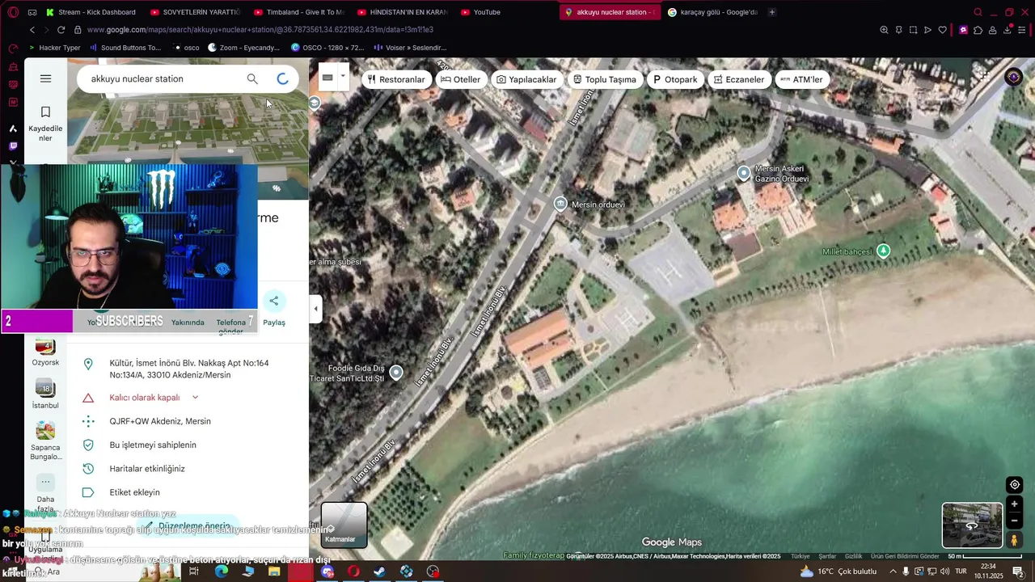1035x582 pixels.
Task: Zoom in on the map
Action: click(1014, 504)
